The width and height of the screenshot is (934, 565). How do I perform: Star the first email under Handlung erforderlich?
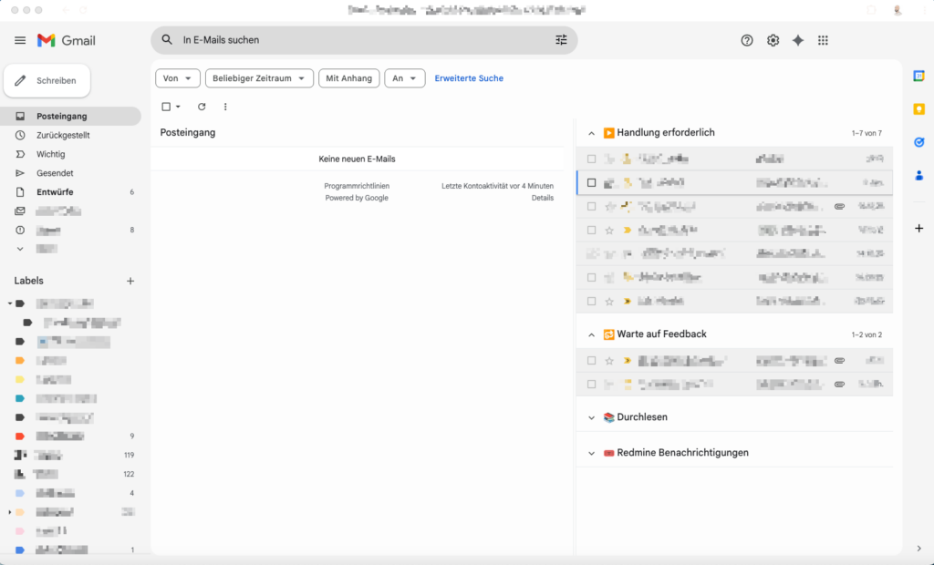(x=609, y=158)
